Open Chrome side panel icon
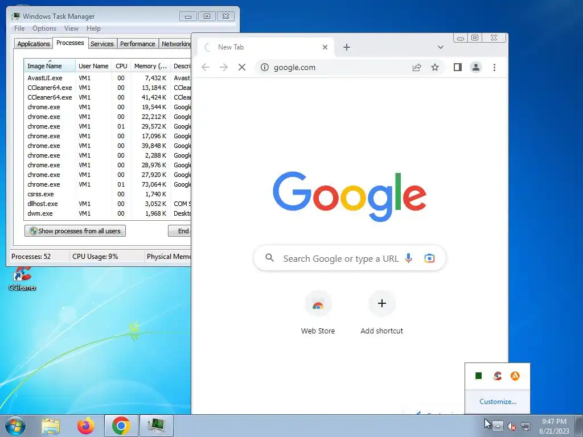Viewport: 583px width, 437px height. pyautogui.click(x=458, y=67)
